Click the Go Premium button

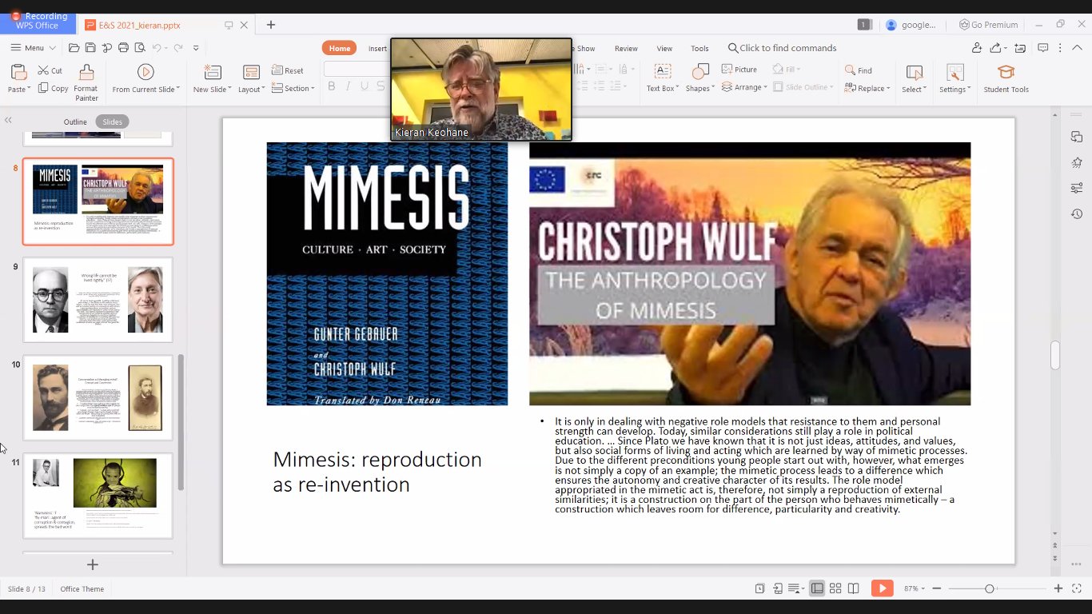tap(988, 25)
